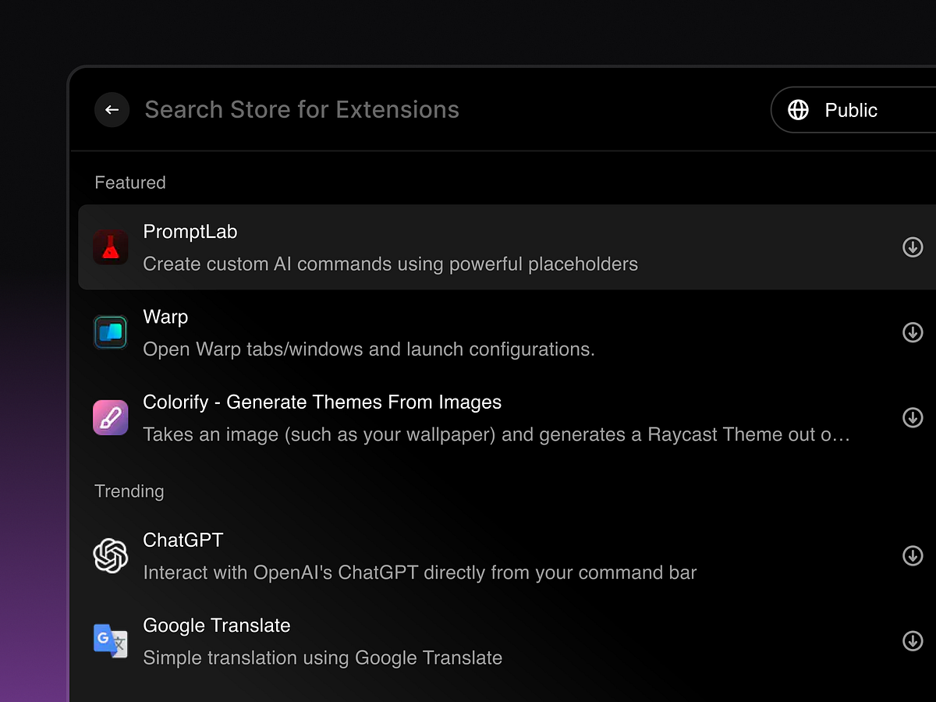Click the Google Translate icon
Viewport: 936px width, 702px height.
click(x=111, y=641)
